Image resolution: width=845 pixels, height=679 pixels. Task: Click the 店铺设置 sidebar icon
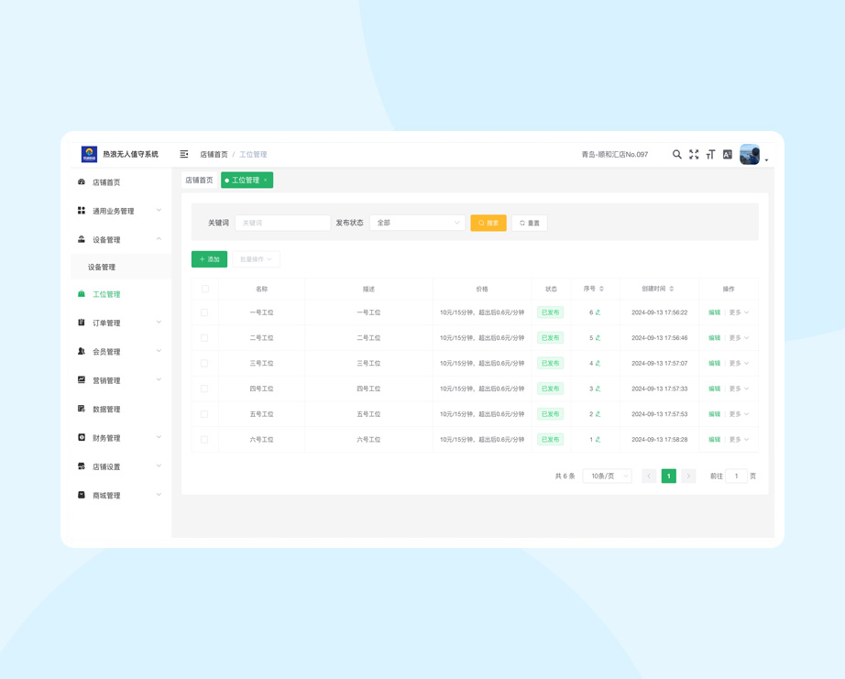82,466
